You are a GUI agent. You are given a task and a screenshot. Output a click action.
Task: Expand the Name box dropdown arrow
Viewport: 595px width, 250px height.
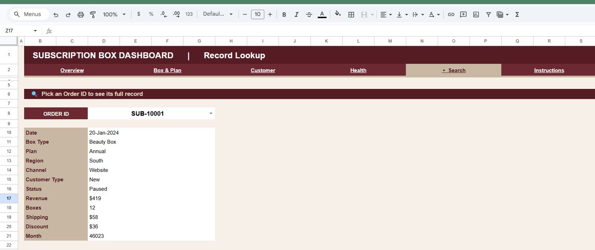coord(35,31)
